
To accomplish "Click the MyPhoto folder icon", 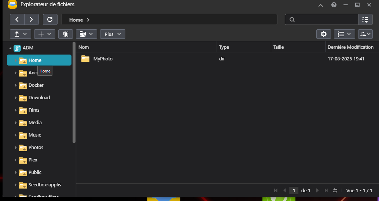I will tap(85, 59).
